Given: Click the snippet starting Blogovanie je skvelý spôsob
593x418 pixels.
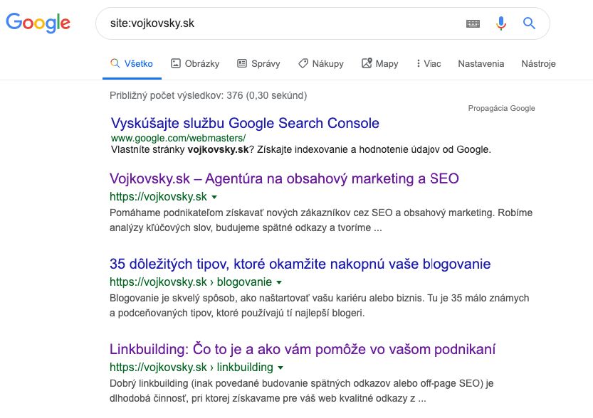Looking at the screenshot, I should (x=319, y=306).
